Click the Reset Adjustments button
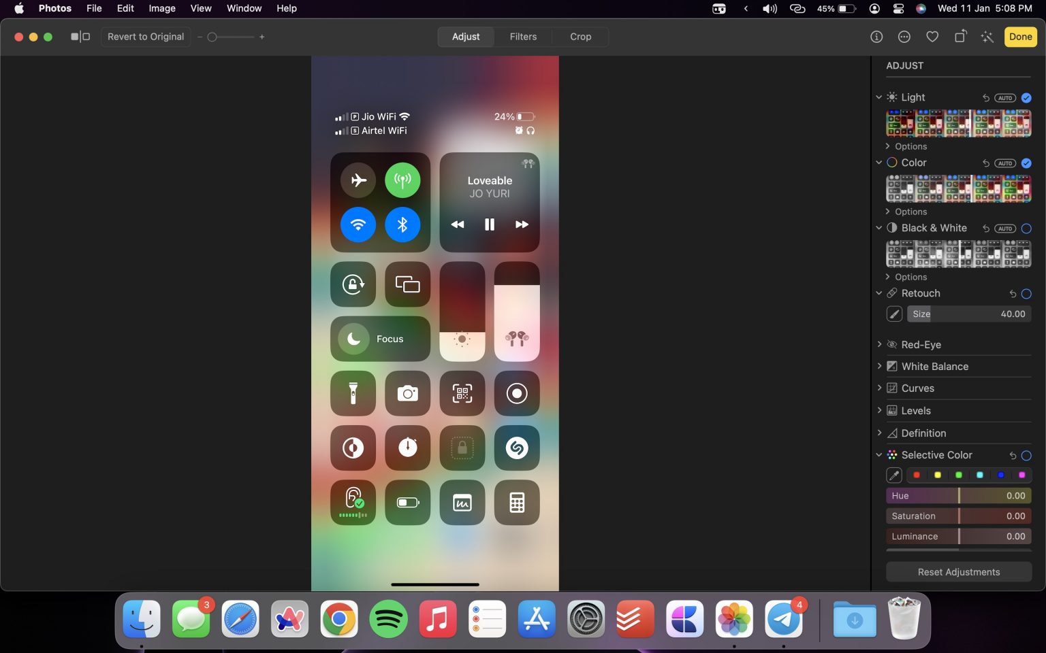The height and width of the screenshot is (653, 1046). pos(958,571)
